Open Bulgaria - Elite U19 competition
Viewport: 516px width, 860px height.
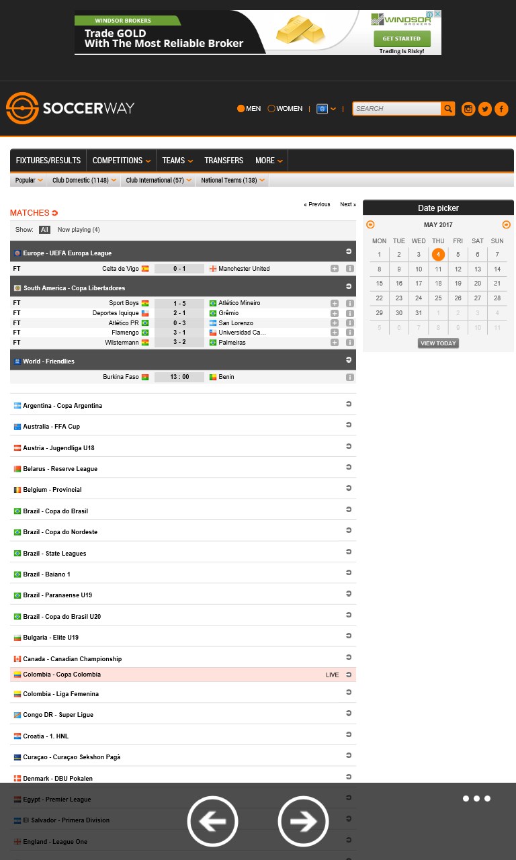51,637
